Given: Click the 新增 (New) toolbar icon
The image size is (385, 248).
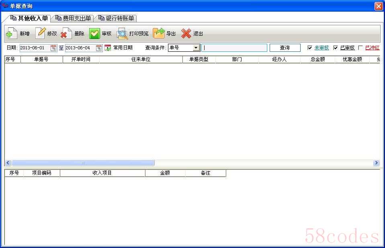Looking at the screenshot, I should click(x=11, y=33).
